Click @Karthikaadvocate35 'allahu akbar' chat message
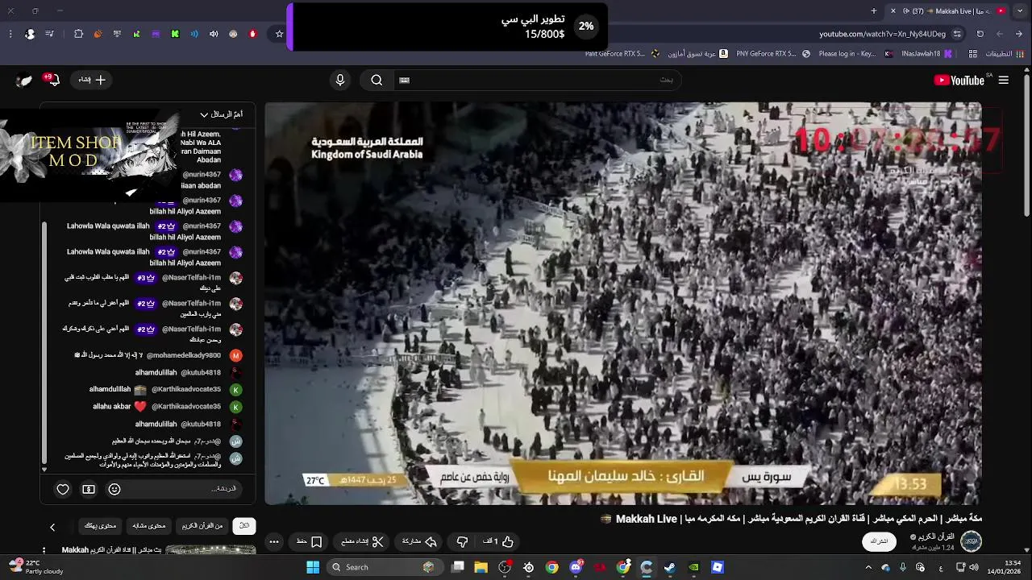Screen dimensions: 1032x580 [x=167, y=407]
